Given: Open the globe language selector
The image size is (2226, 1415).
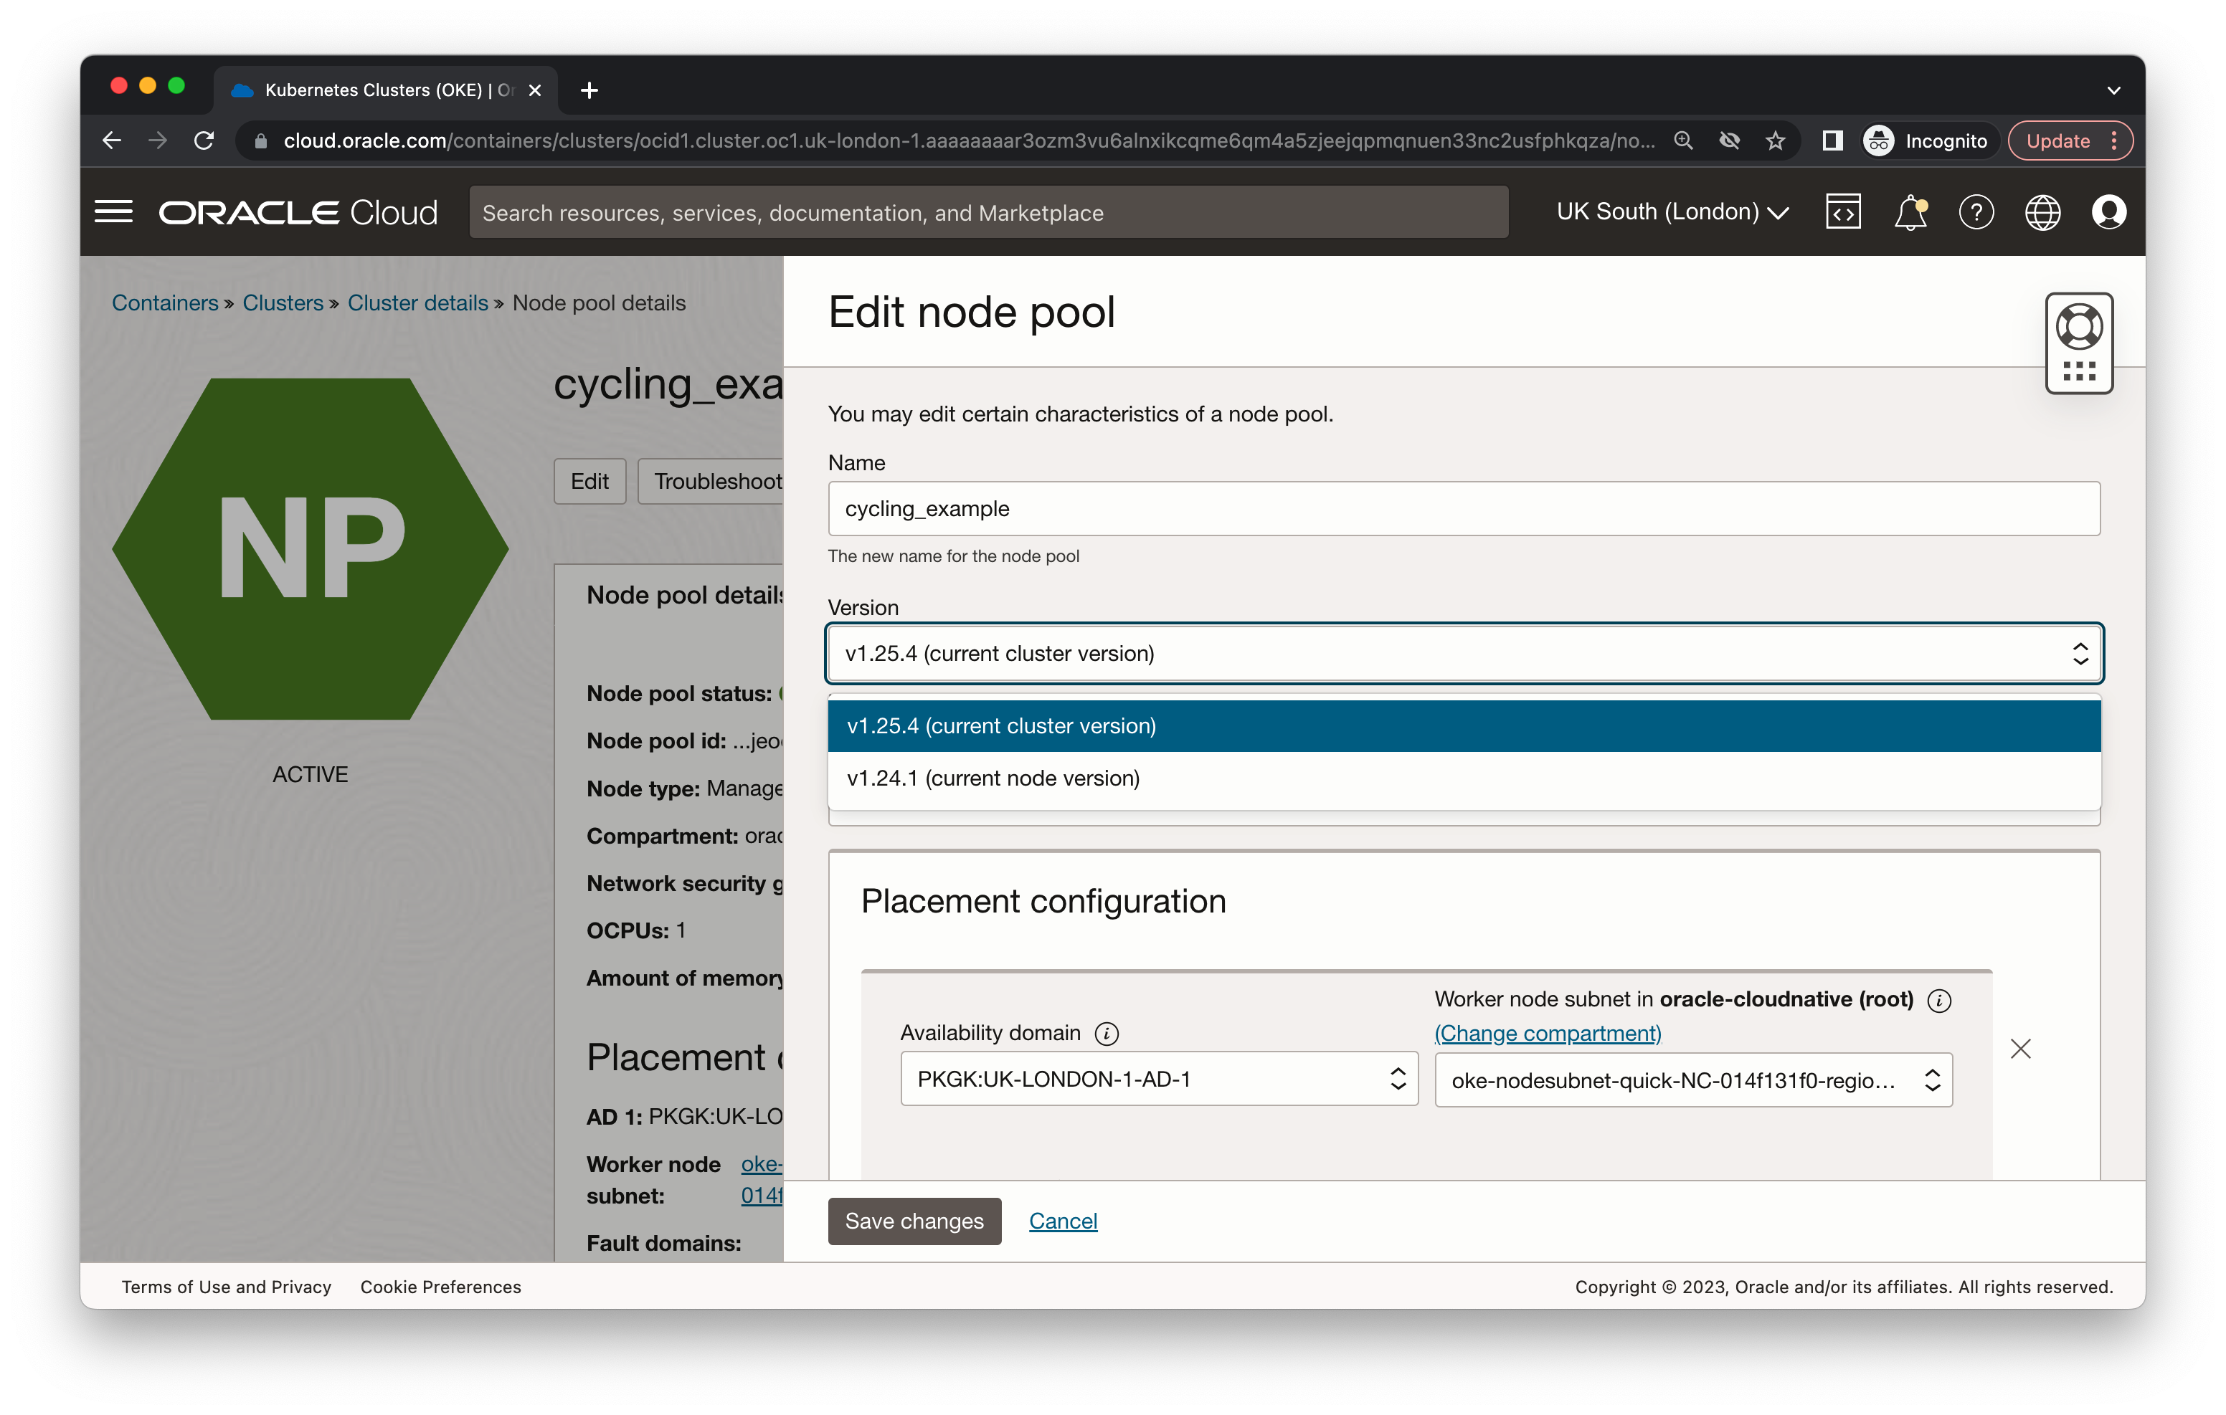Looking at the screenshot, I should tap(2043, 211).
